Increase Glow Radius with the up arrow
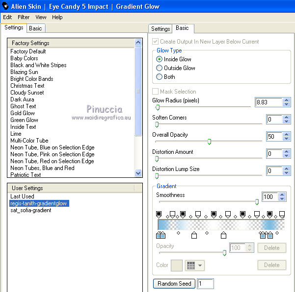 [x=286, y=100]
